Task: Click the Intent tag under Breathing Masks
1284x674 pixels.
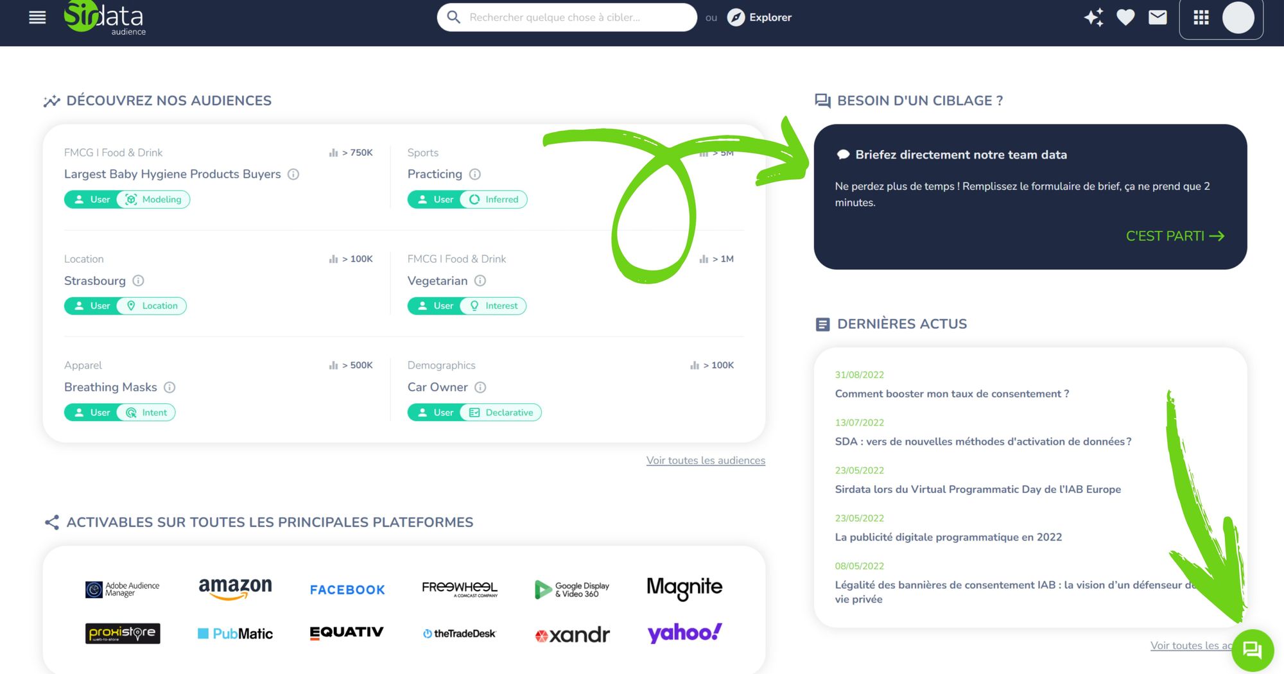Action: [x=147, y=413]
